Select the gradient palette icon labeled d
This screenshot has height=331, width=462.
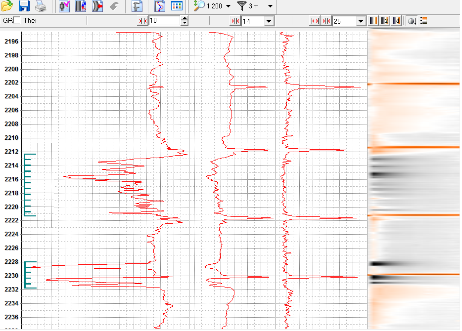tap(396, 21)
